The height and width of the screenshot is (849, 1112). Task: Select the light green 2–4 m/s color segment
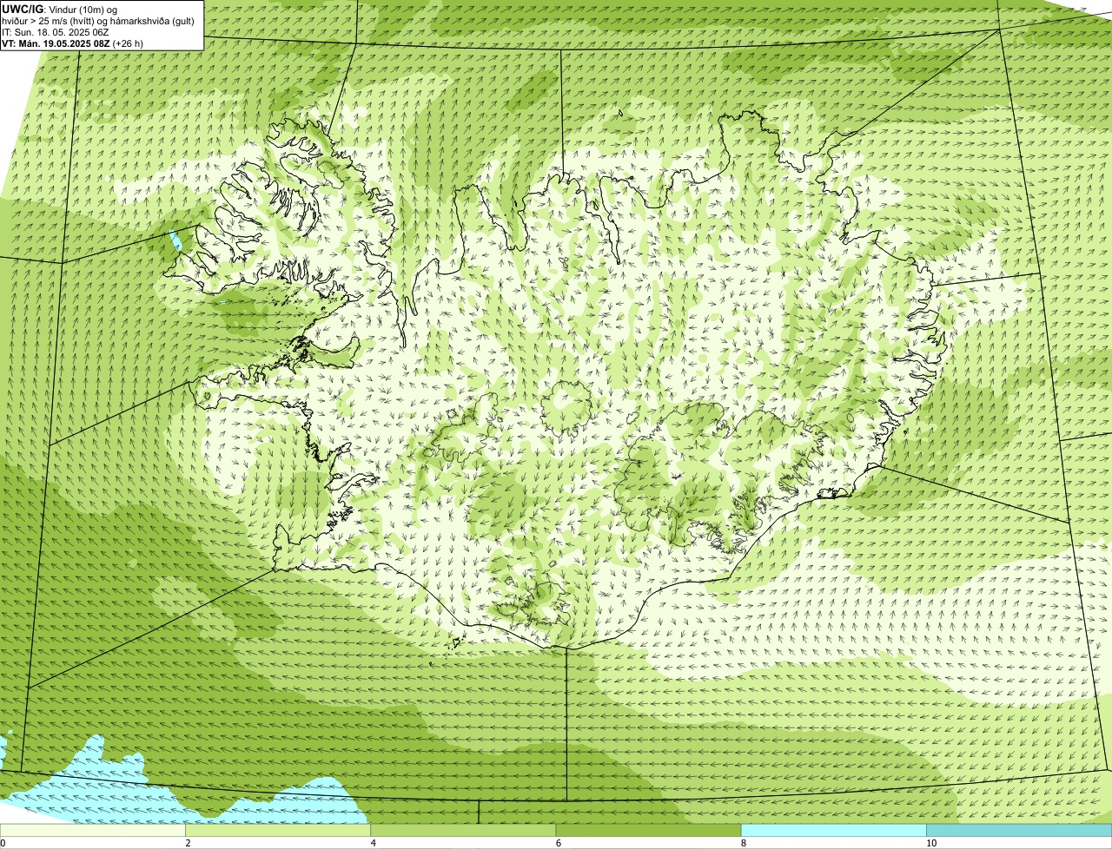click(x=278, y=831)
